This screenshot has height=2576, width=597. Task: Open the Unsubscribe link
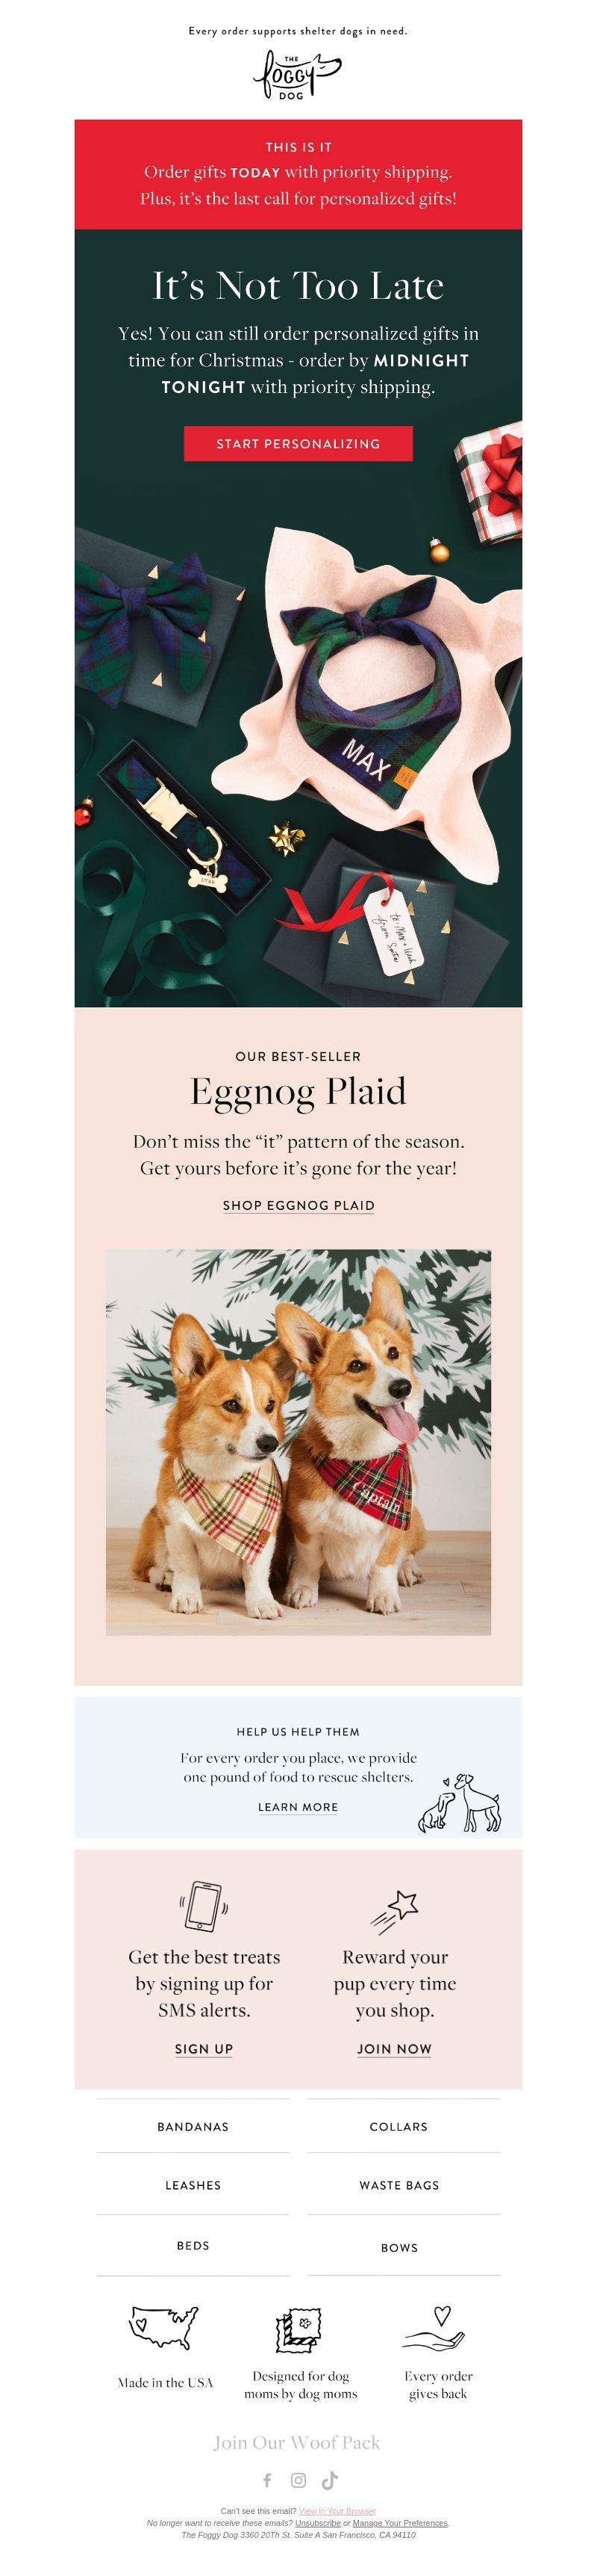pyautogui.click(x=317, y=2522)
